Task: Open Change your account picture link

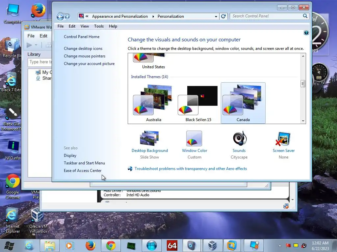Action: pyautogui.click(x=89, y=64)
